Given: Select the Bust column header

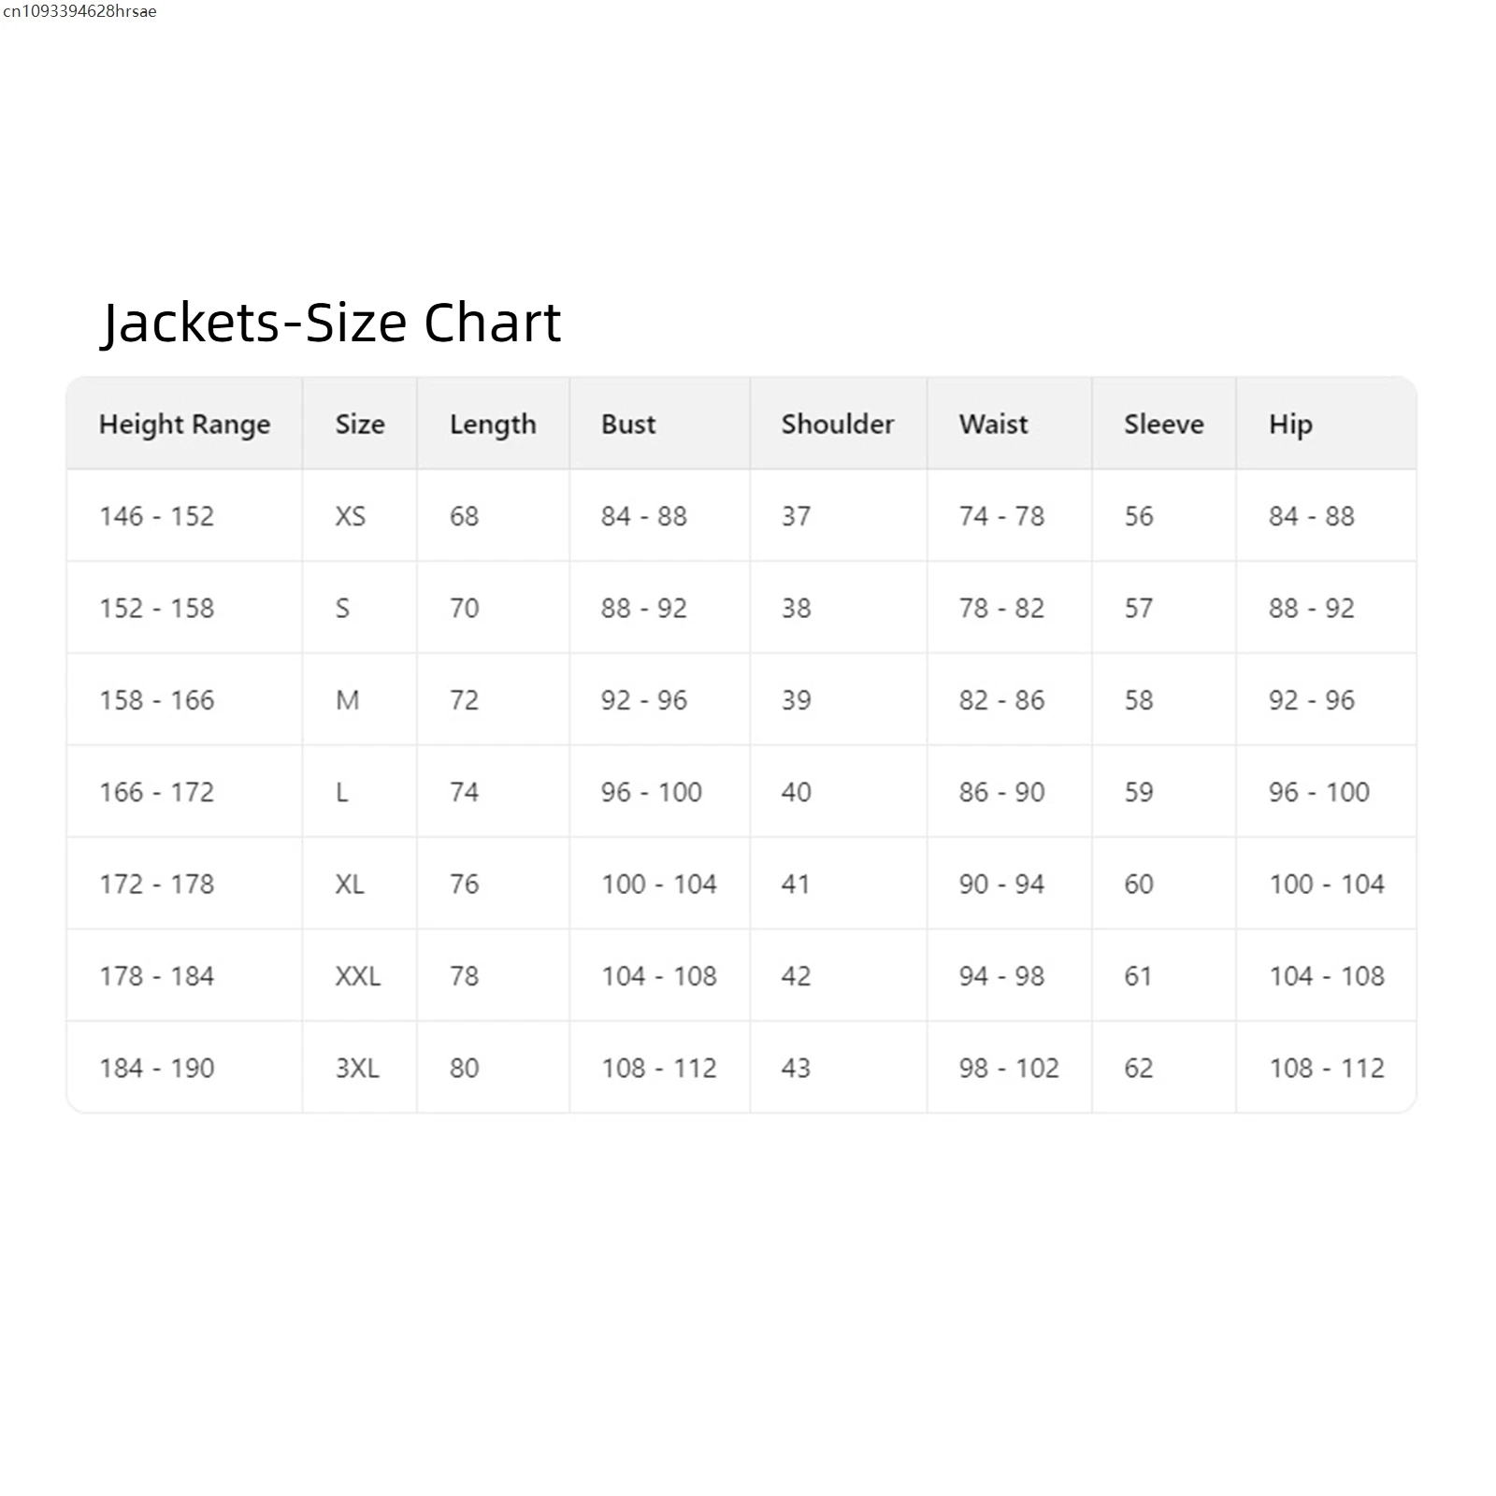Looking at the screenshot, I should (x=628, y=424).
